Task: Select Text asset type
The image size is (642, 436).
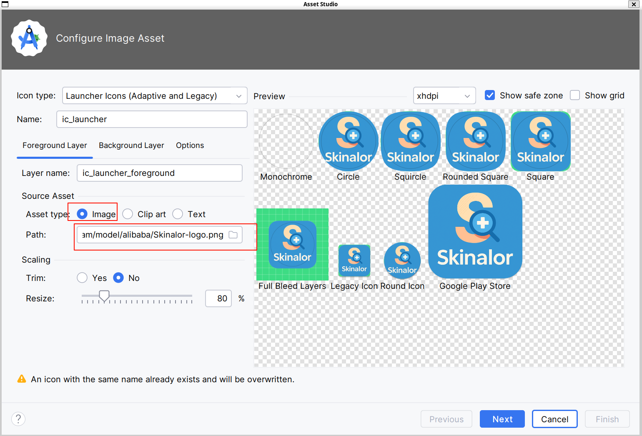Action: pos(178,214)
